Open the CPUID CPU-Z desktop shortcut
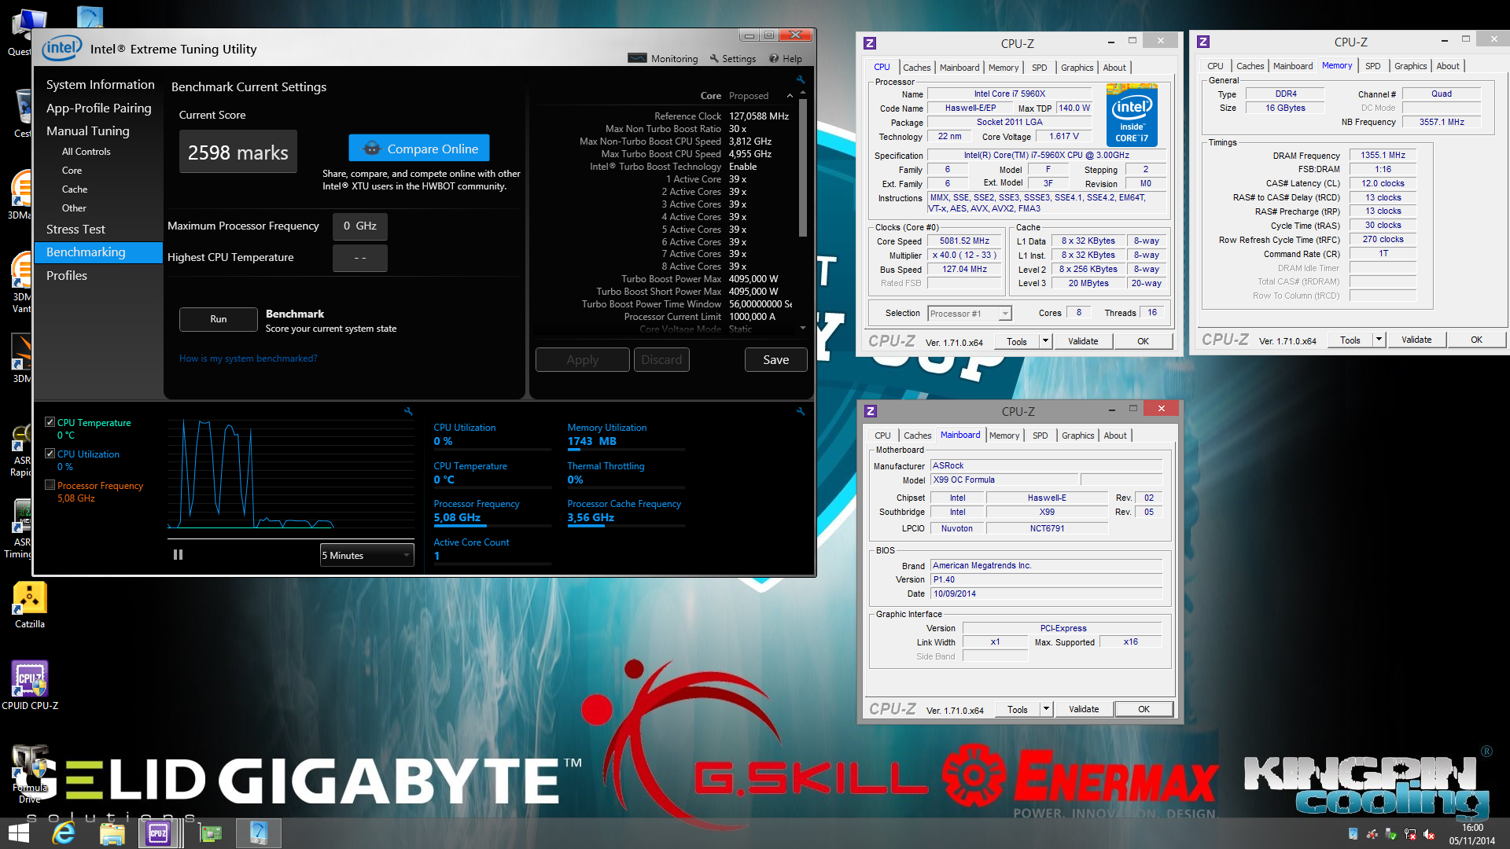Viewport: 1510px width, 849px height. click(30, 685)
